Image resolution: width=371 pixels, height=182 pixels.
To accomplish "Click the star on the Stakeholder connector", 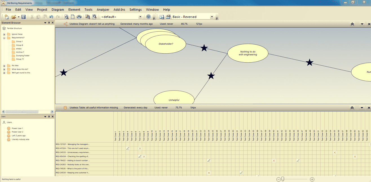I will (204, 48).
